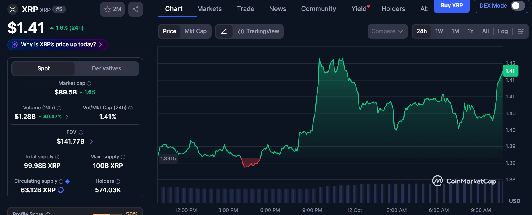Click the circulating supply progress ring

(61, 190)
